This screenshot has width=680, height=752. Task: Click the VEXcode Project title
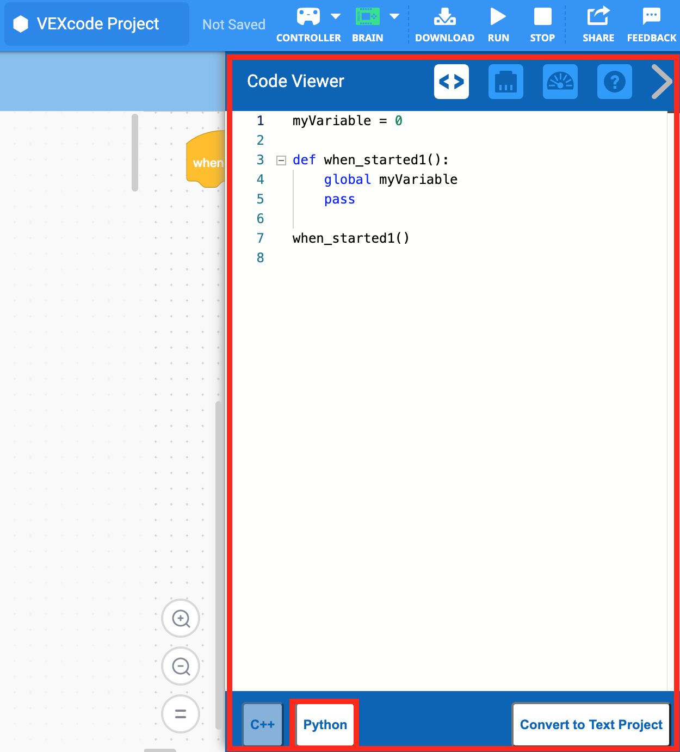click(x=96, y=23)
